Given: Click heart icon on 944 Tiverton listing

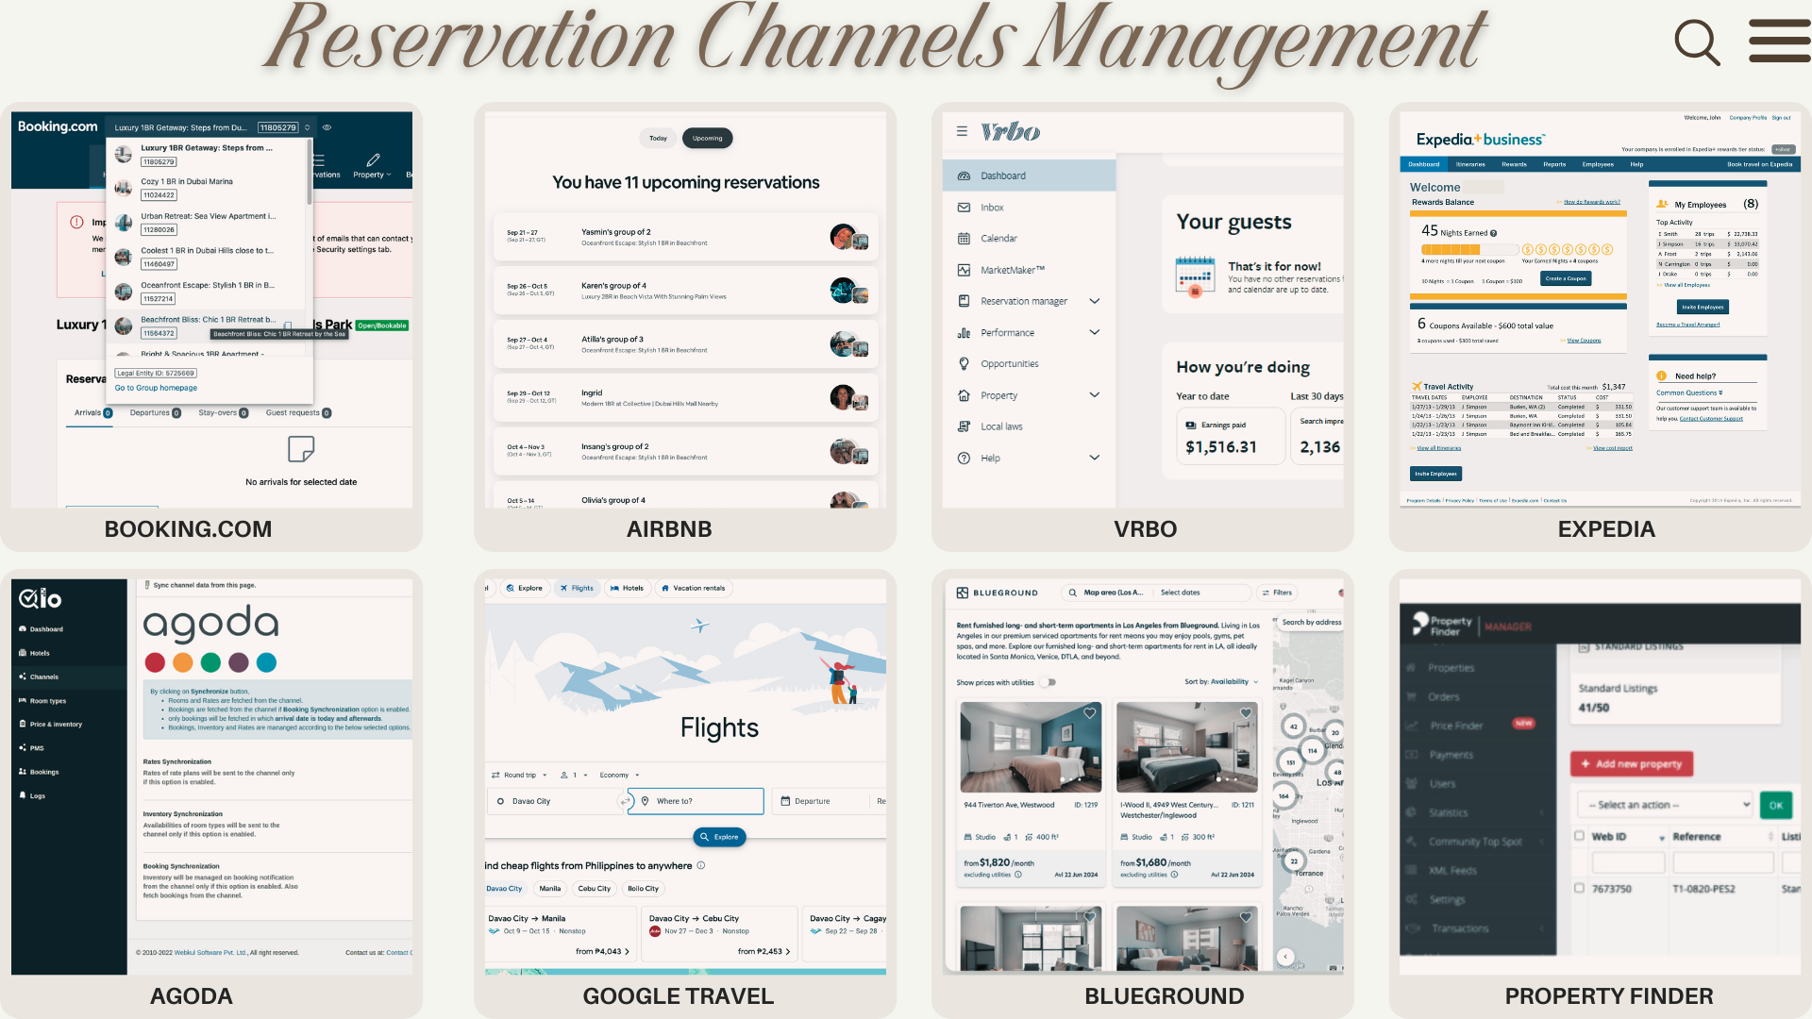Looking at the screenshot, I should 1089,713.
